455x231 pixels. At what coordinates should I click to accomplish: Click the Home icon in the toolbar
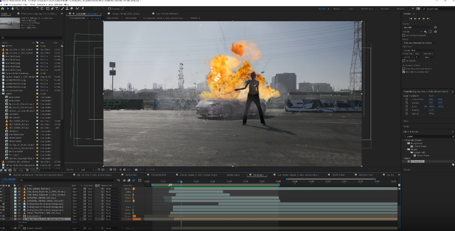(2, 8)
